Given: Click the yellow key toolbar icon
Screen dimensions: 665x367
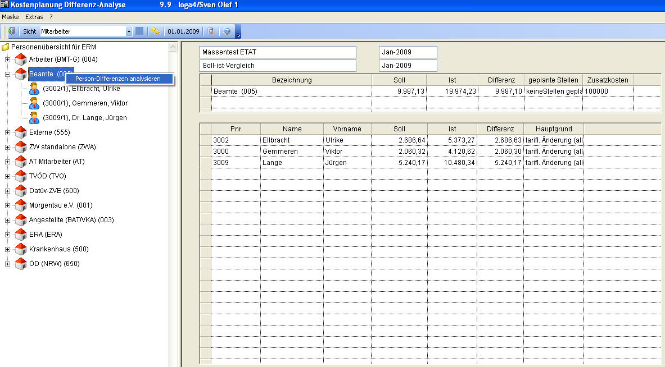Looking at the screenshot, I should coord(155,31).
